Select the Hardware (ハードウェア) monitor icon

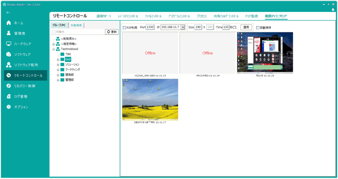click(x=9, y=44)
